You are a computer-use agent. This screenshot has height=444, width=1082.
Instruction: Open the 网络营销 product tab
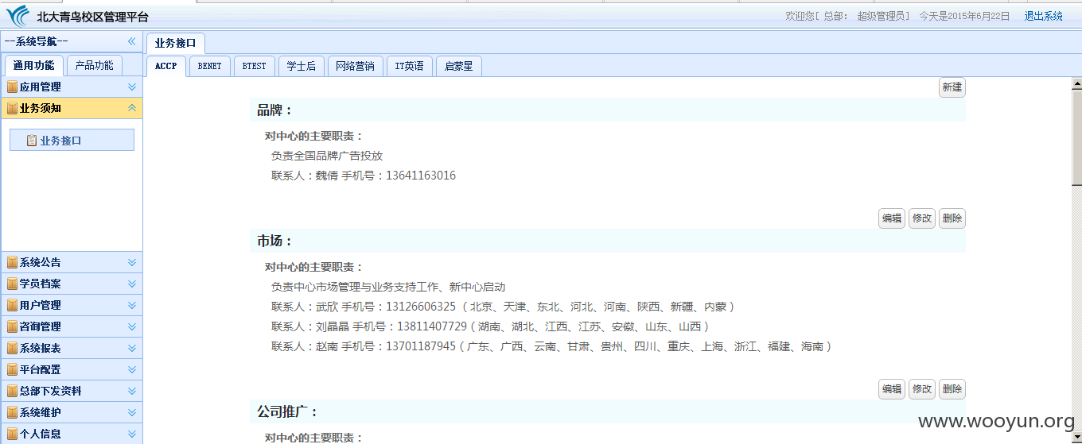[355, 66]
